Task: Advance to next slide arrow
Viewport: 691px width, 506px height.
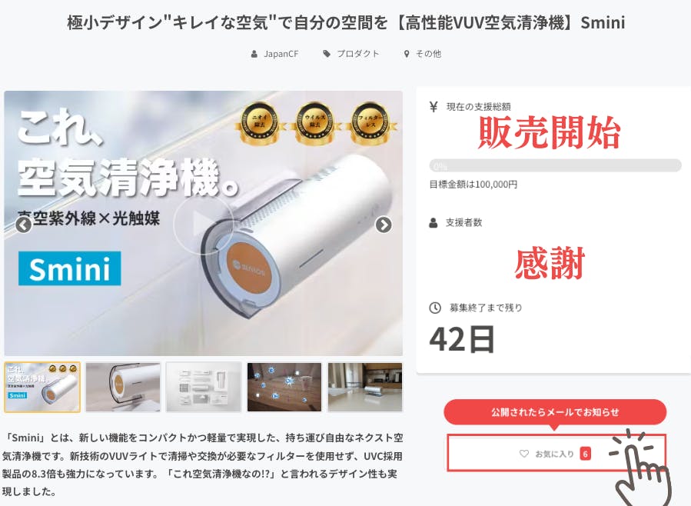Action: (384, 225)
